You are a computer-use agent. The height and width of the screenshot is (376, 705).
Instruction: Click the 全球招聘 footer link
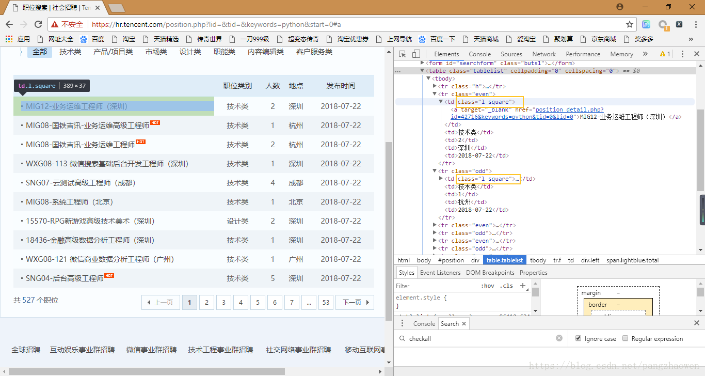tap(26, 350)
